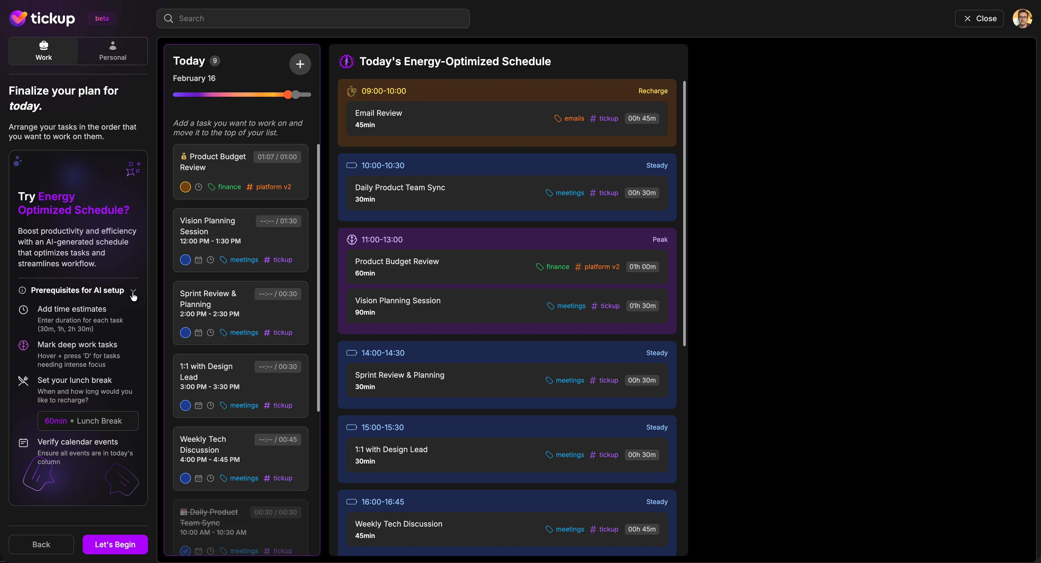Open the calendar icon on Vision Planning Session
The image size is (1041, 563).
[x=198, y=260]
